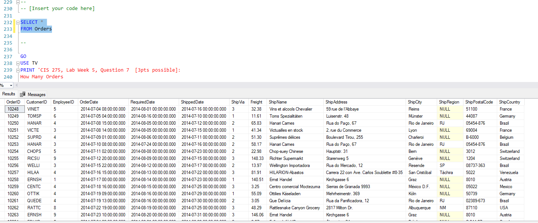
Task: Click the Freight column header
Action: tap(257, 102)
